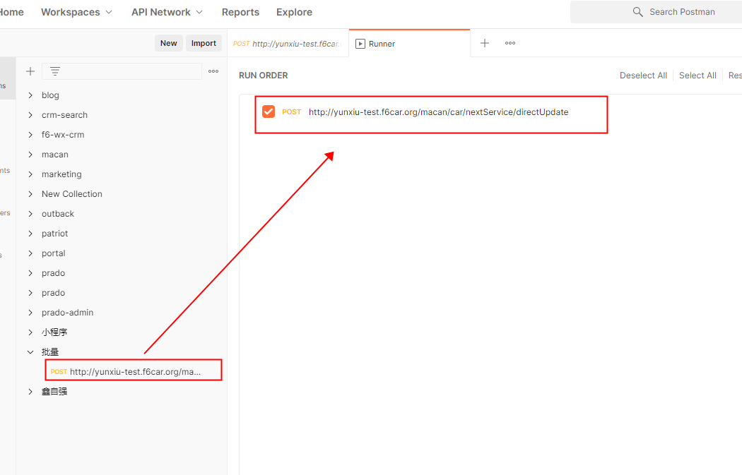Switch to the POST yunxiu-test request tab
This screenshot has height=475, width=742.
tap(288, 44)
